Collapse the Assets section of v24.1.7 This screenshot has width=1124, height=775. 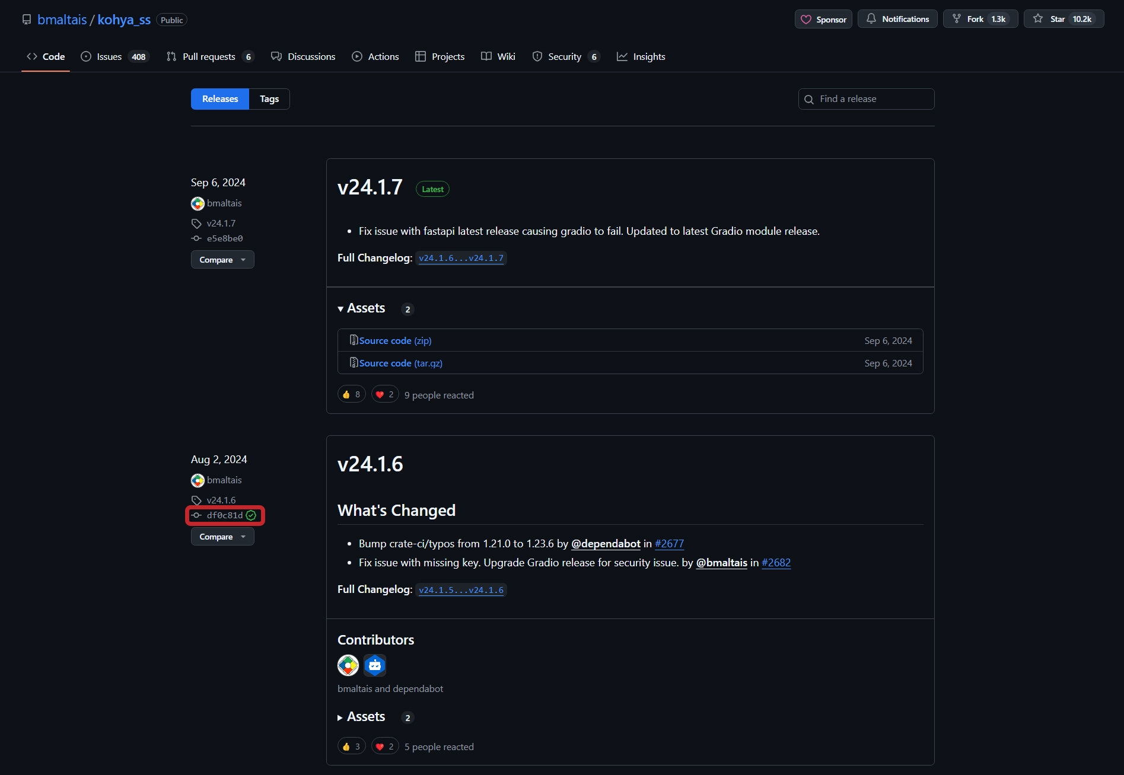pos(361,308)
